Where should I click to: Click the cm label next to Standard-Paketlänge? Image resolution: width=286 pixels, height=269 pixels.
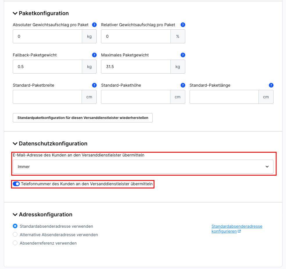pos(266,97)
